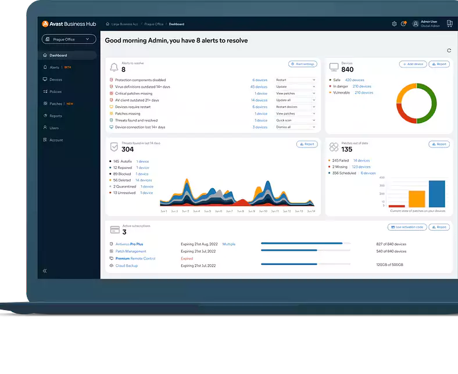The width and height of the screenshot is (458, 374).
Task: Click the Add device button
Action: pos(412,64)
